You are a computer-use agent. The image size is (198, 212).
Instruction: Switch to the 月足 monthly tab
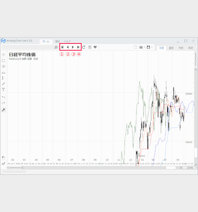point(181,48)
